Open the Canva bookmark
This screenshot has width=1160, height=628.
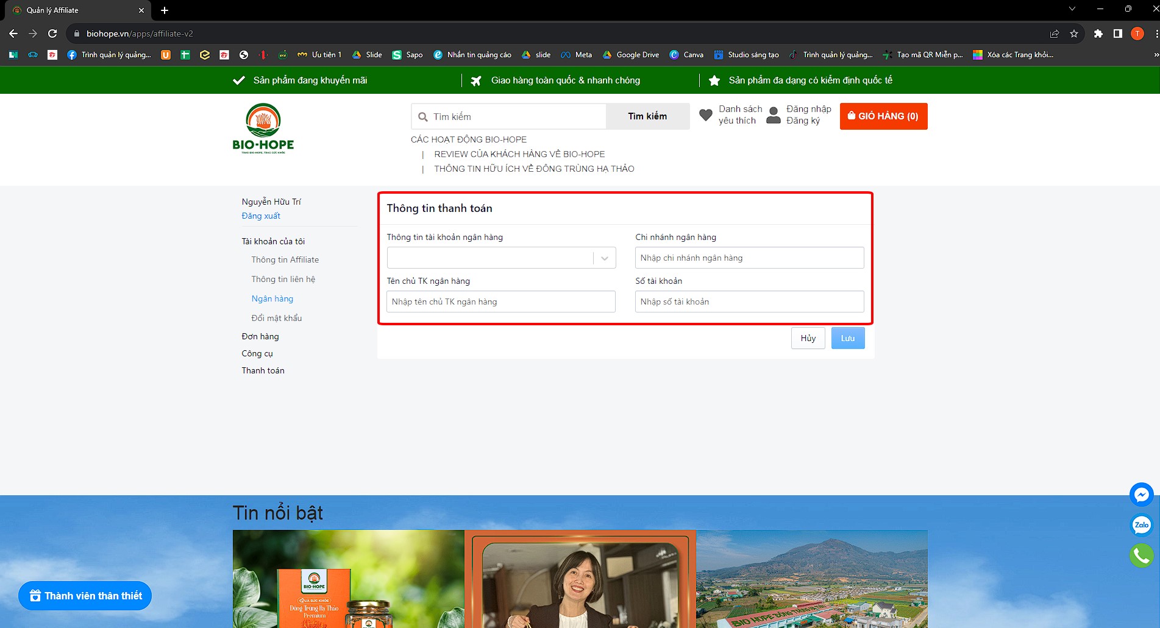(686, 55)
